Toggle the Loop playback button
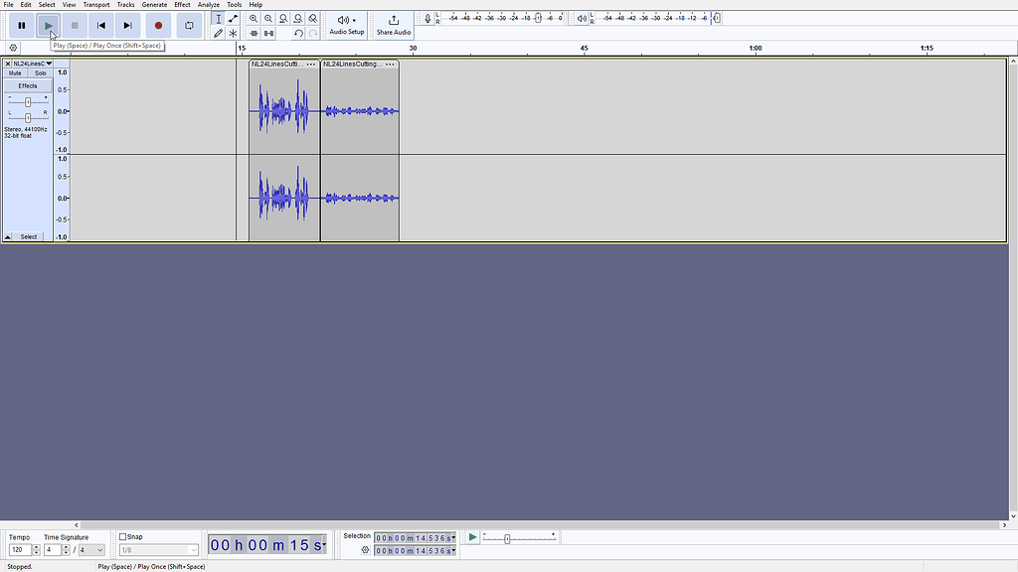Screen dimensions: 1018x572 pos(189,25)
